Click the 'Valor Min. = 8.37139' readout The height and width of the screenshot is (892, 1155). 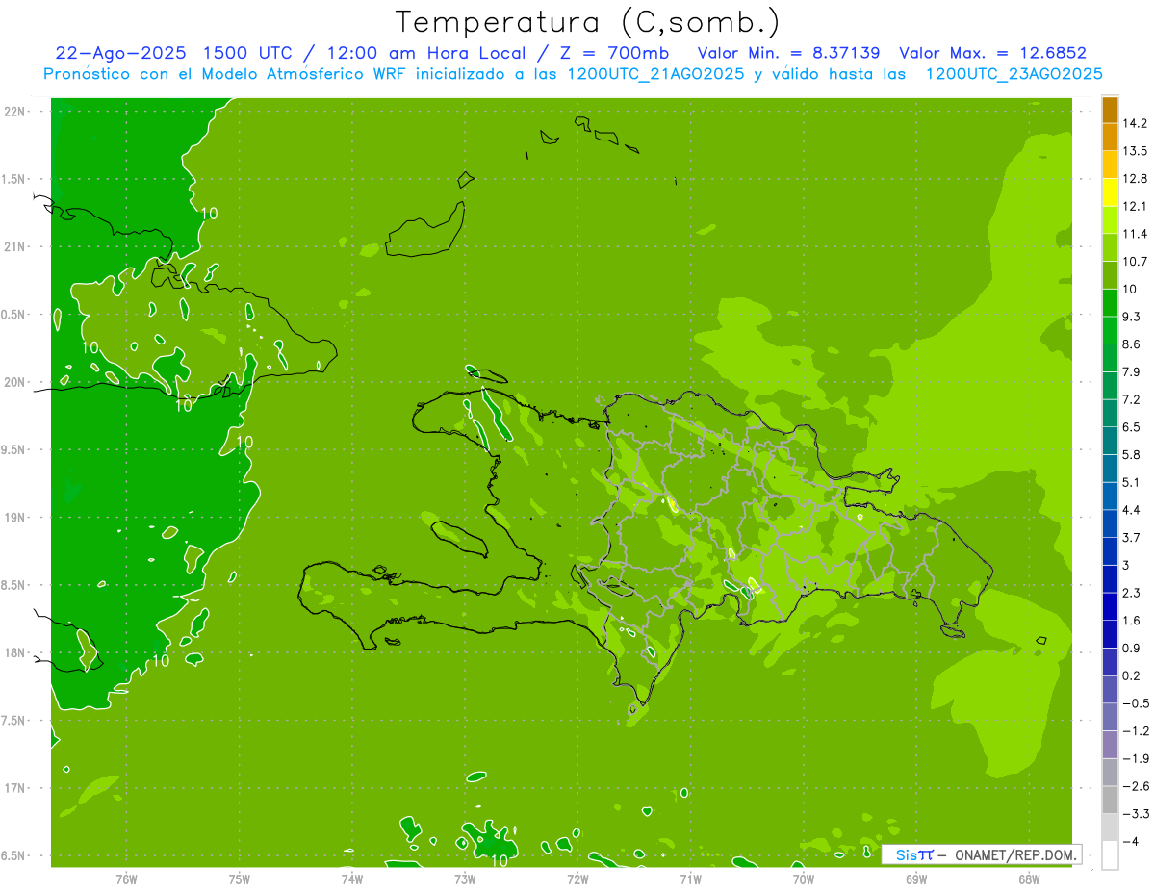click(789, 54)
